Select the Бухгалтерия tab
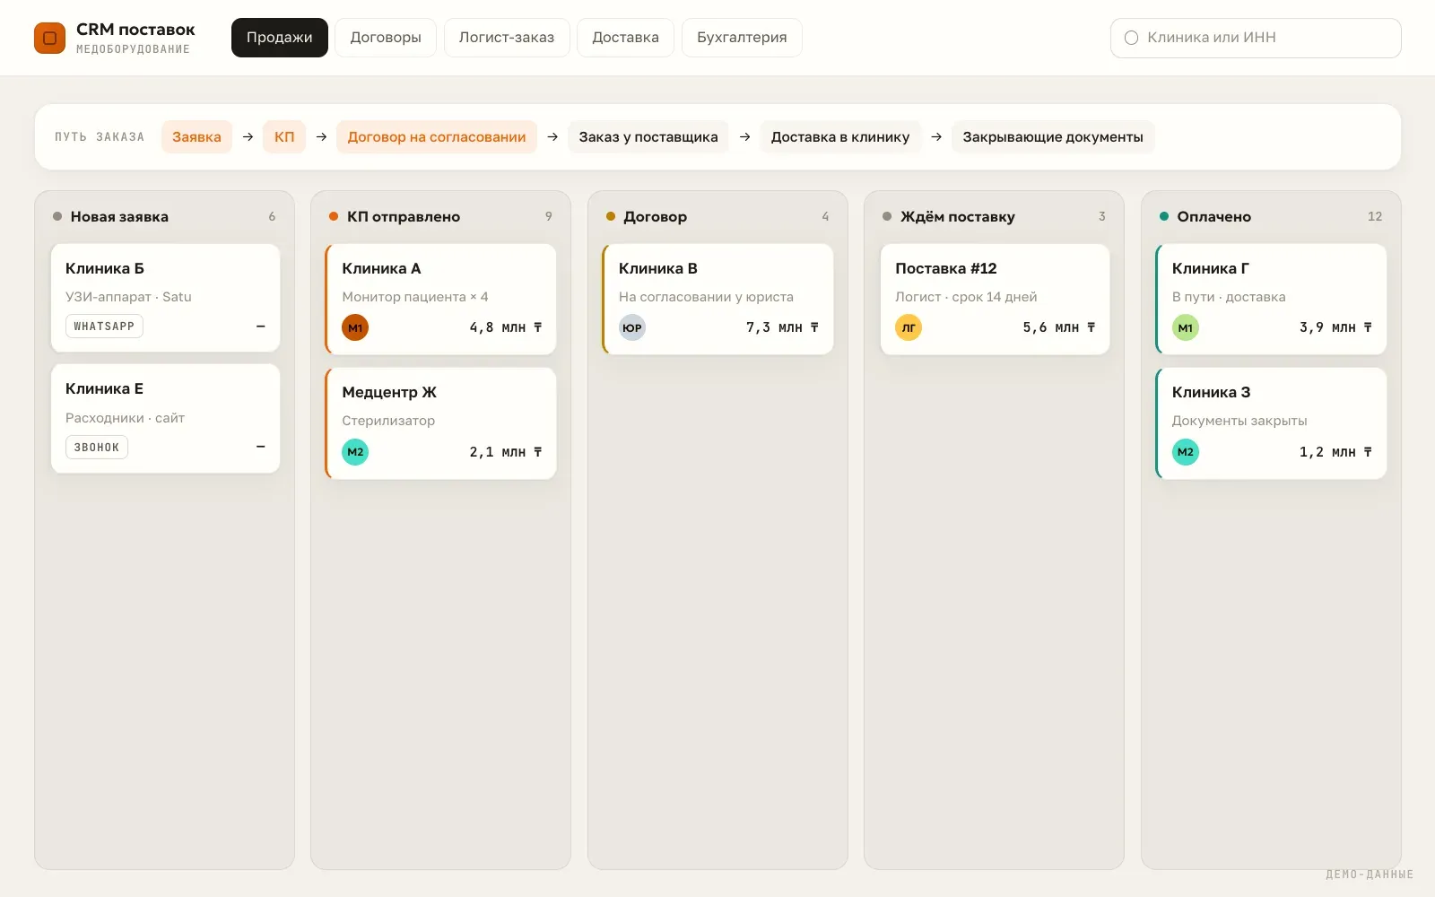 click(x=742, y=38)
